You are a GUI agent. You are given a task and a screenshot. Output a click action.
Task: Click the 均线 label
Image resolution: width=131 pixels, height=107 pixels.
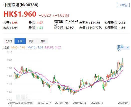point(6,47)
